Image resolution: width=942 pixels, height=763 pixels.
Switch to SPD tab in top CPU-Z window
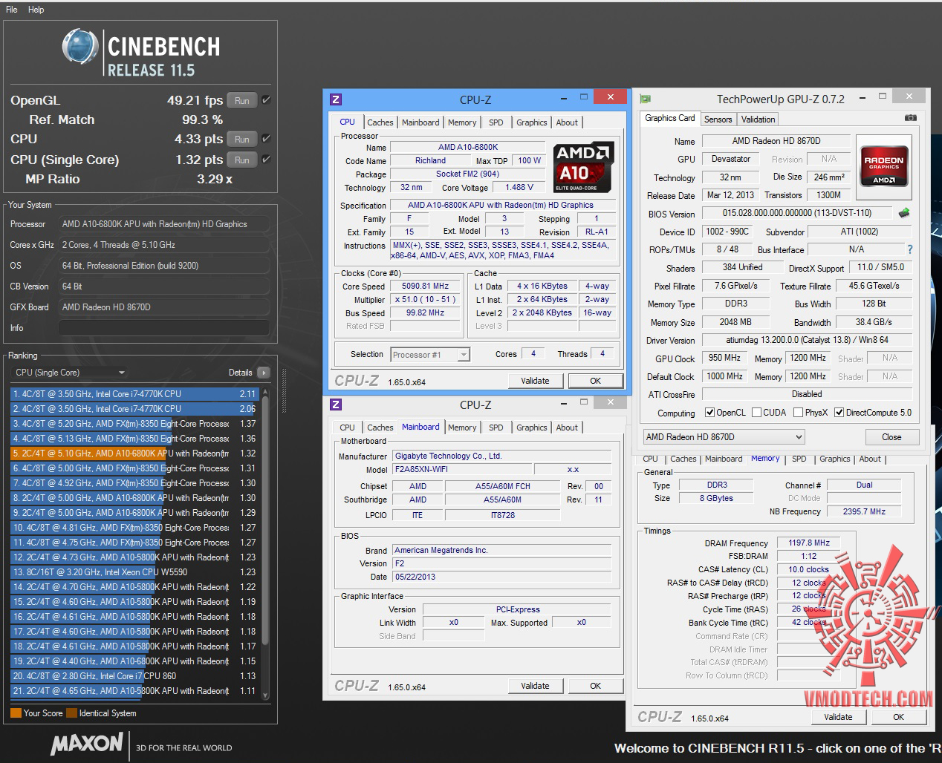496,122
